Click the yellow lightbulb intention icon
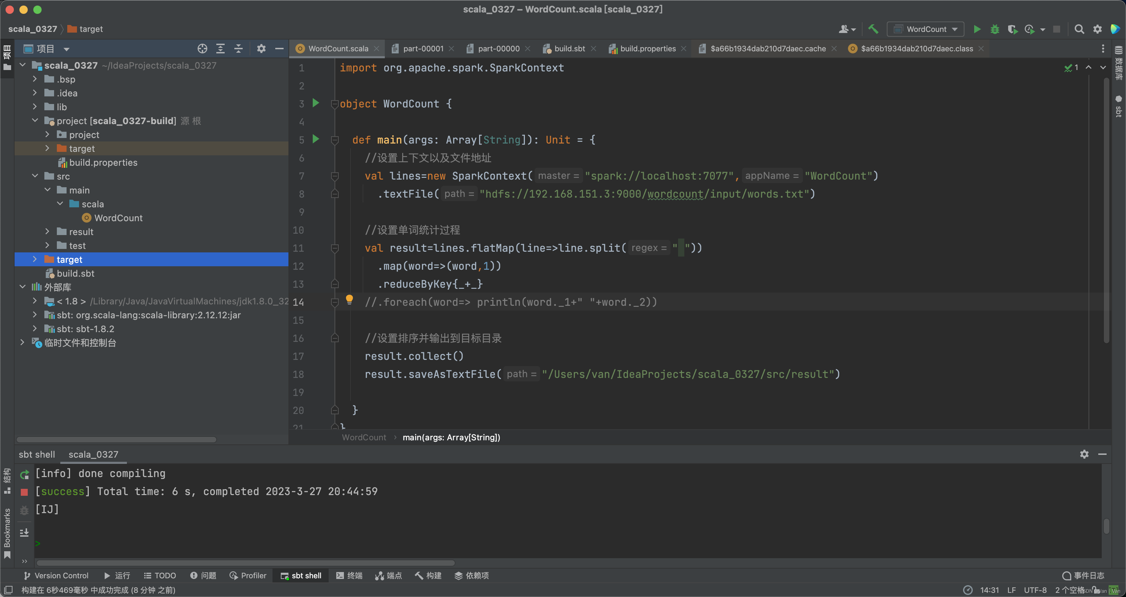The image size is (1126, 597). [x=349, y=300]
